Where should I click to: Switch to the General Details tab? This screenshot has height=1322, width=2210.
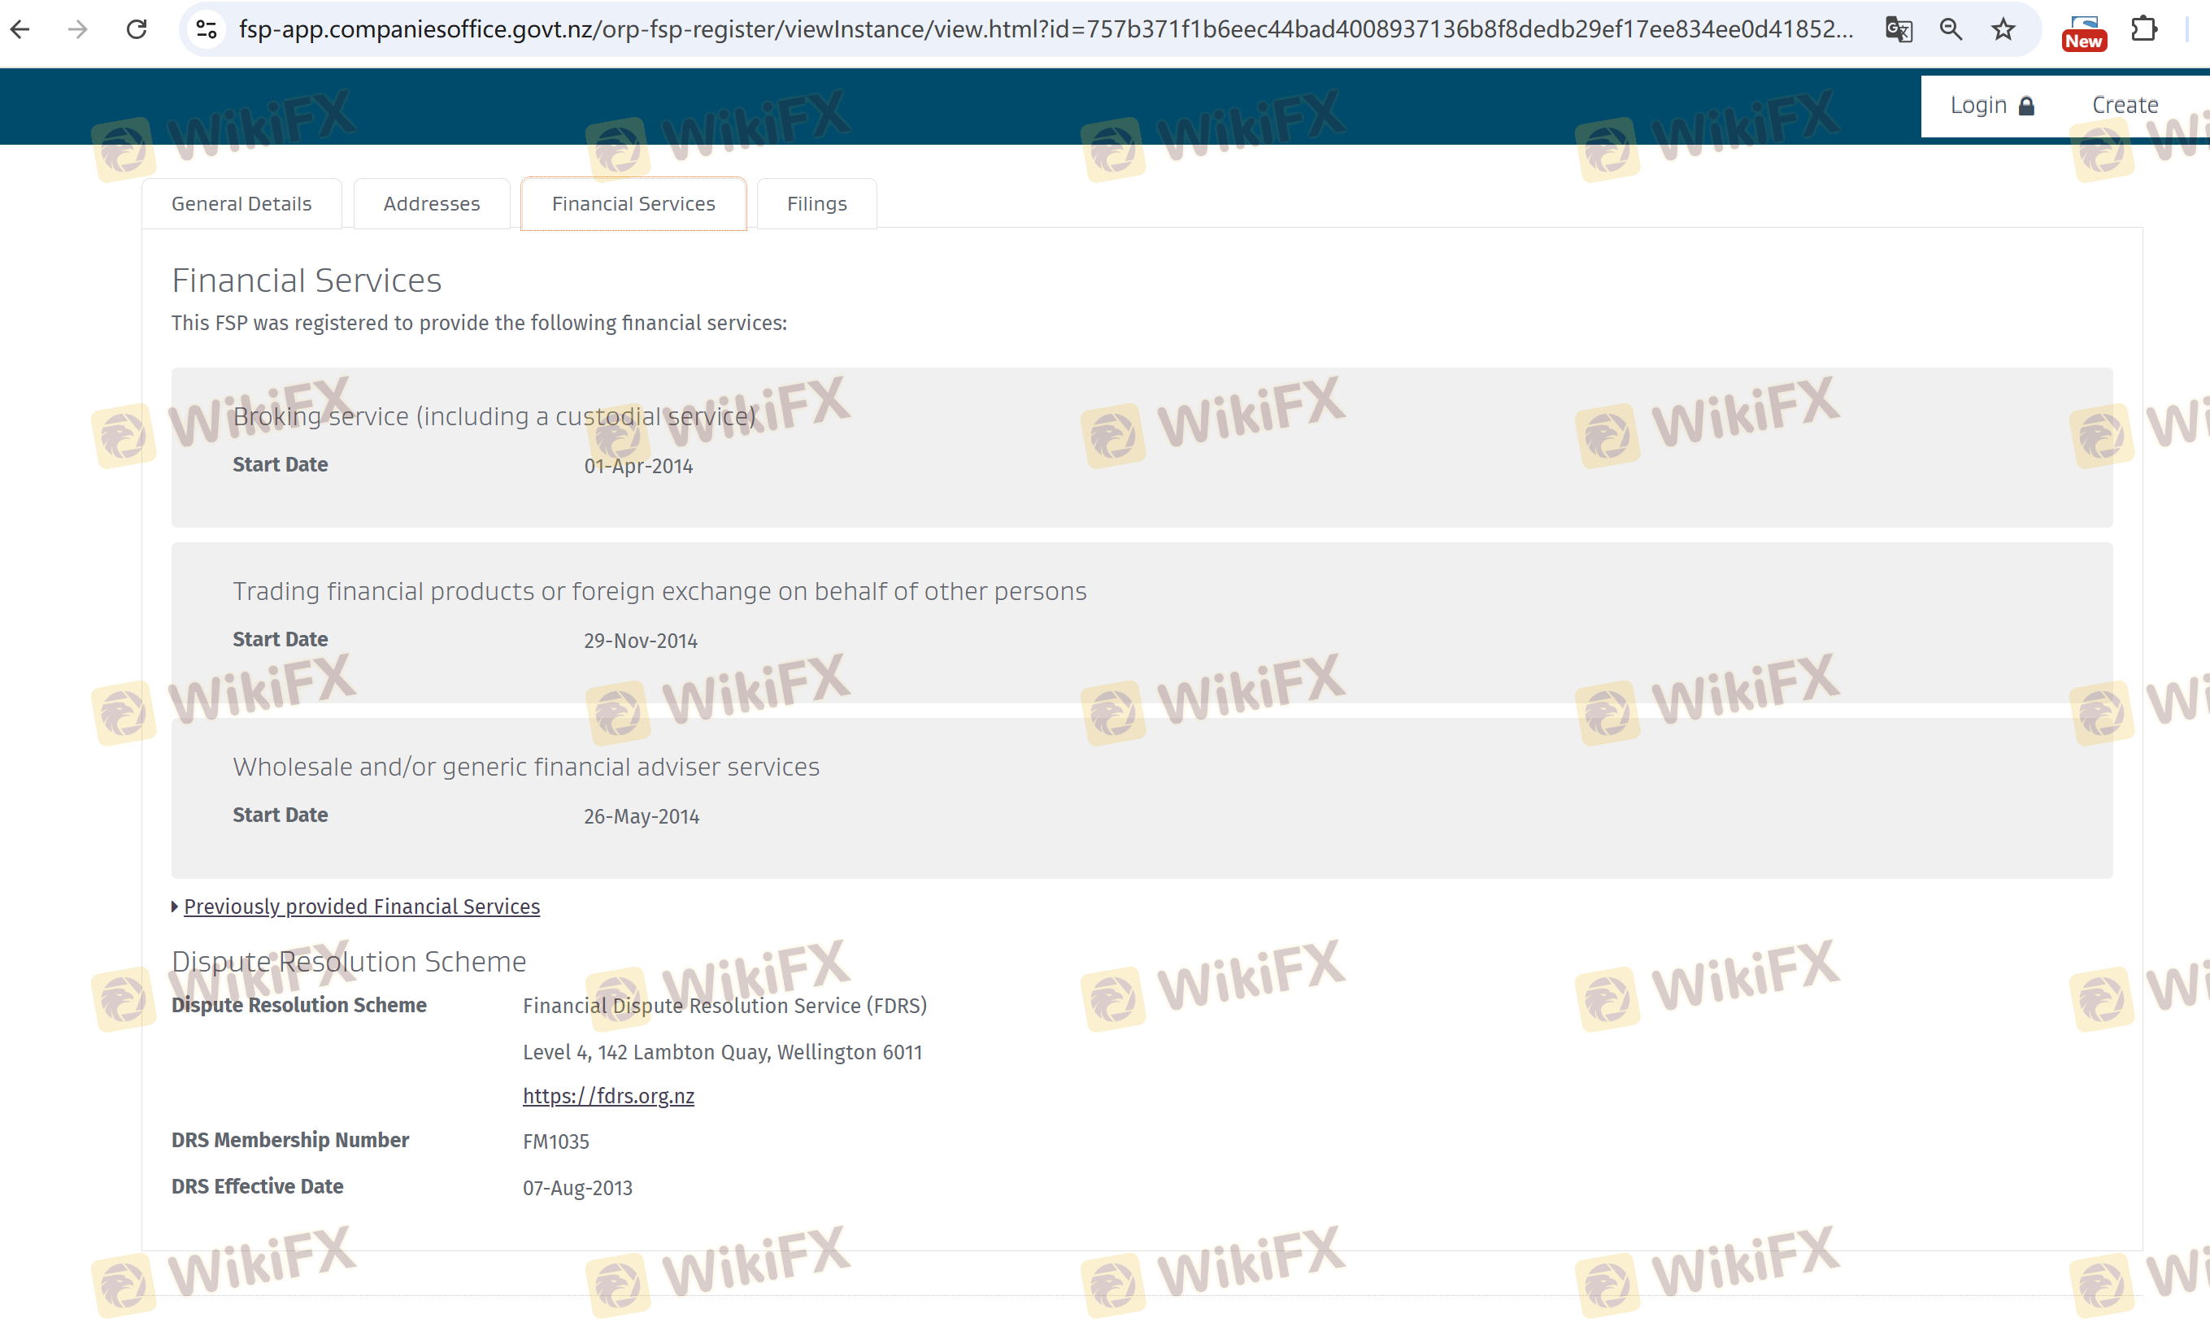point(241,204)
